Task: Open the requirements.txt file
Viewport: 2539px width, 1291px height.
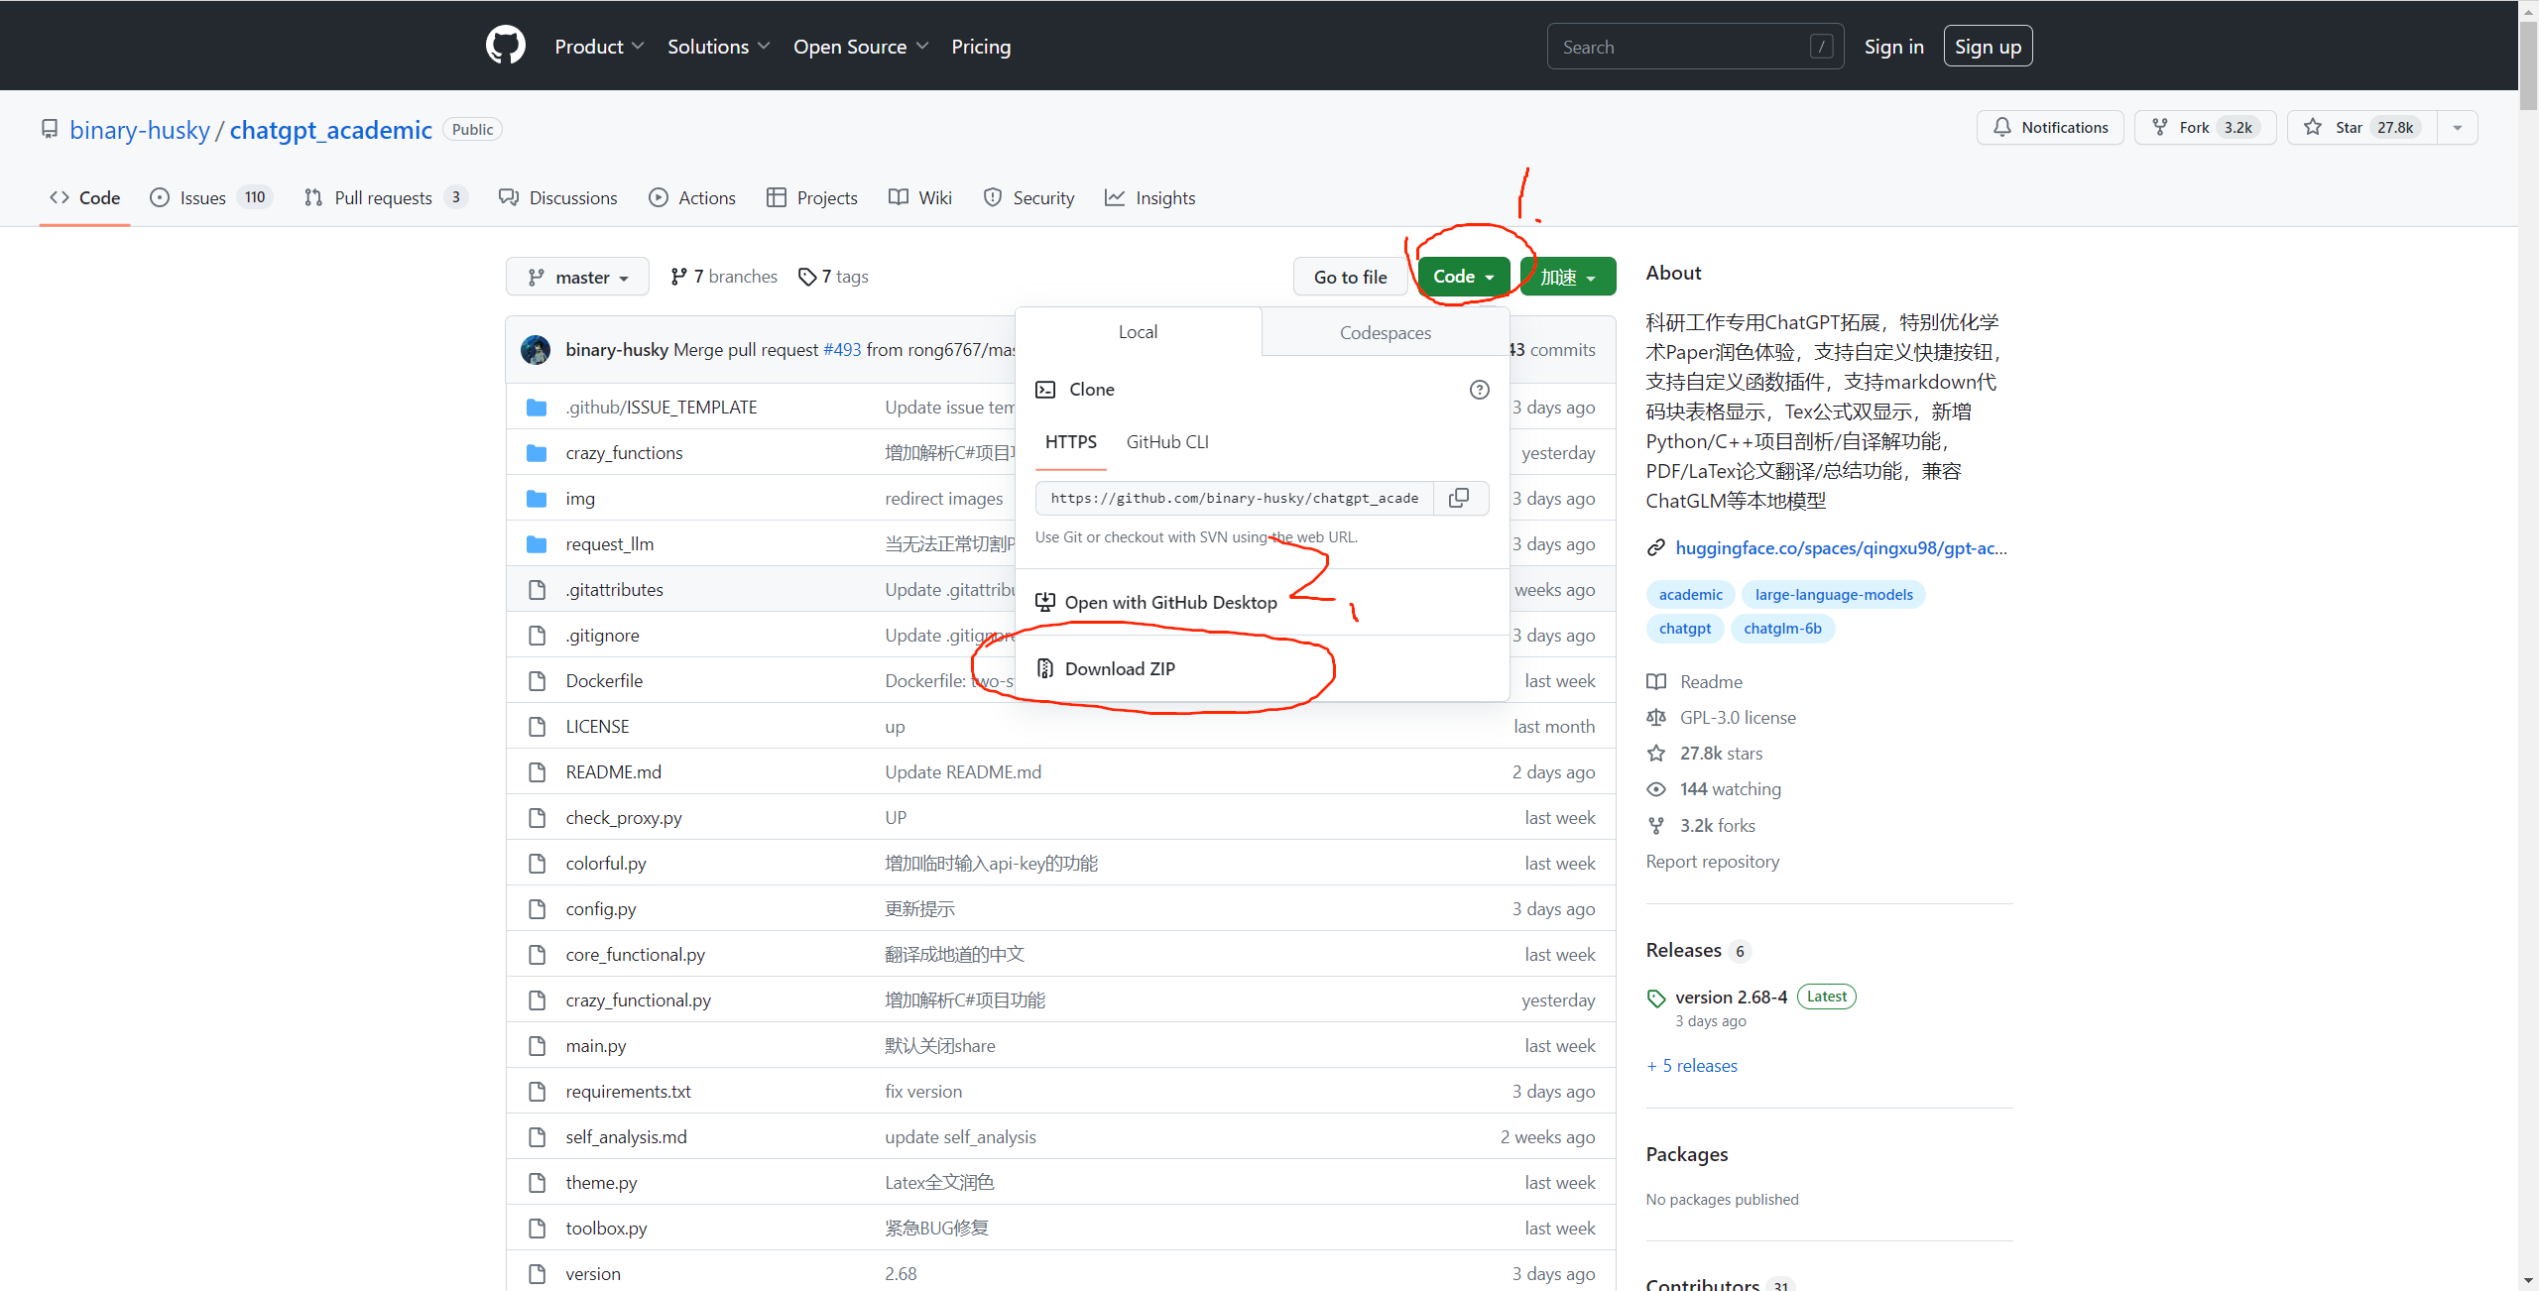Action: 628,1092
